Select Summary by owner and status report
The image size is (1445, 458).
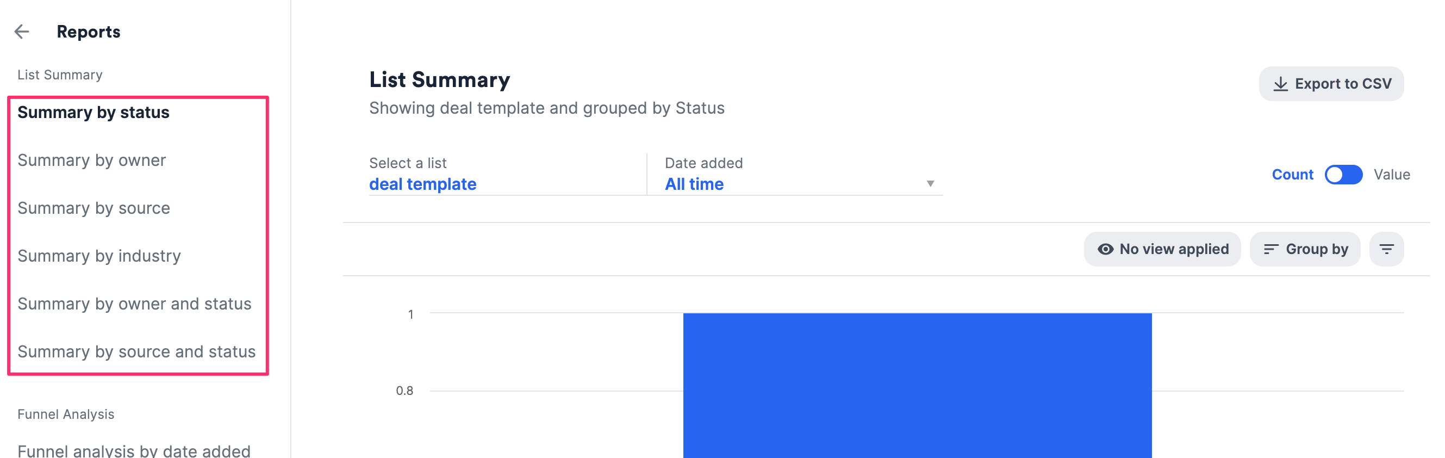coord(135,304)
